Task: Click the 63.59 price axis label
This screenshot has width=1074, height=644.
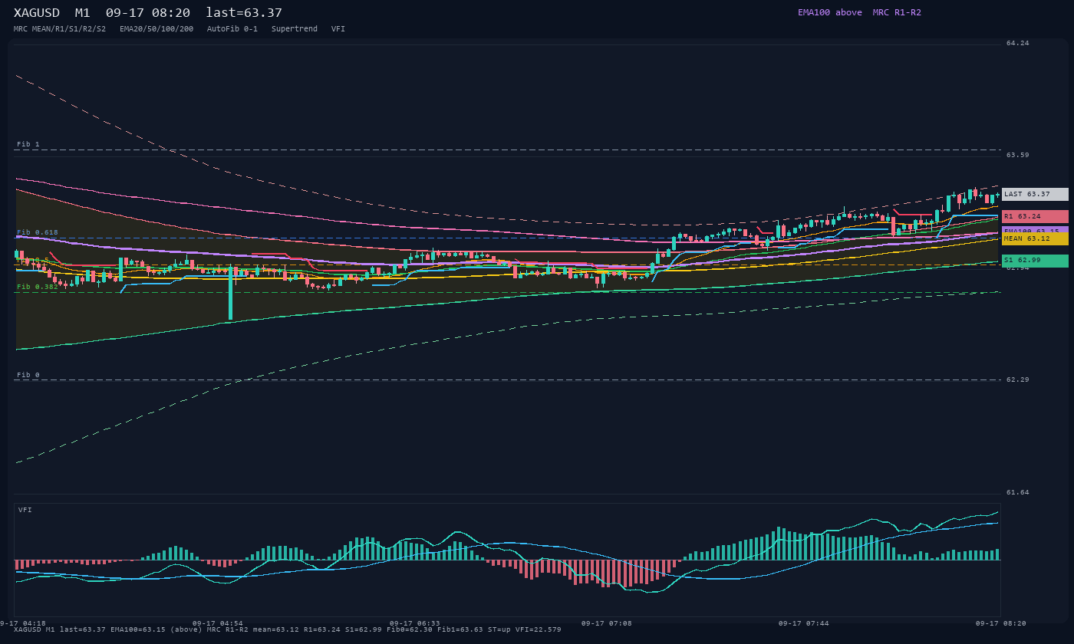Action: coord(1018,155)
